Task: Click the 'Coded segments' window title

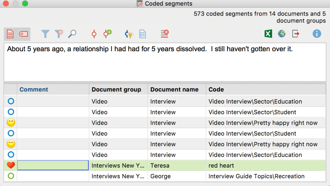Action: tap(169, 4)
